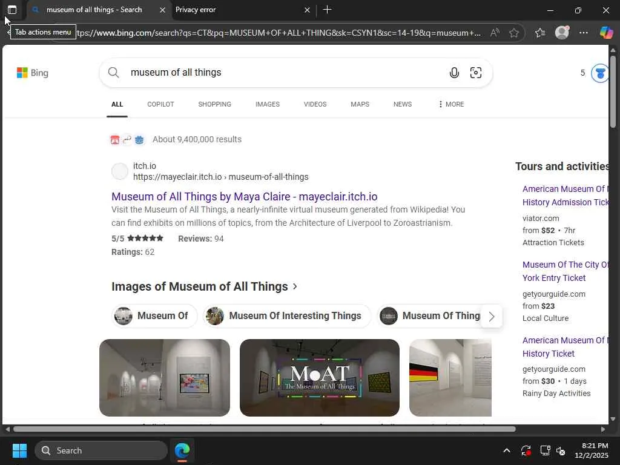This screenshot has height=465, width=620.
Task: Open Museum of All Things by Maya Claire link
Action: pos(245,197)
